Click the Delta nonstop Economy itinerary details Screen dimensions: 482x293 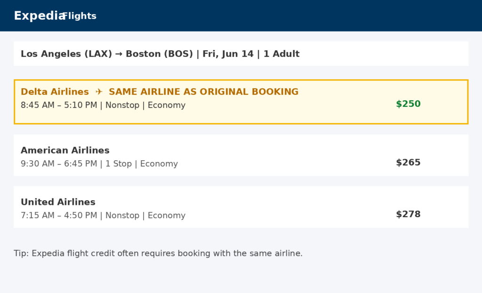click(x=104, y=105)
